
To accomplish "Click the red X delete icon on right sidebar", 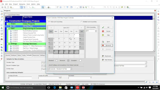I will tap(158, 14).
